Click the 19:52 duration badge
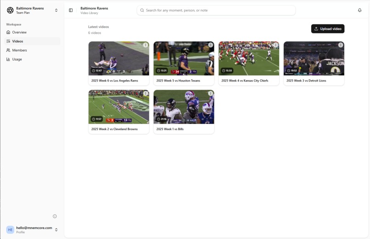Image resolution: width=370 pixels, height=239 pixels. coord(292,71)
